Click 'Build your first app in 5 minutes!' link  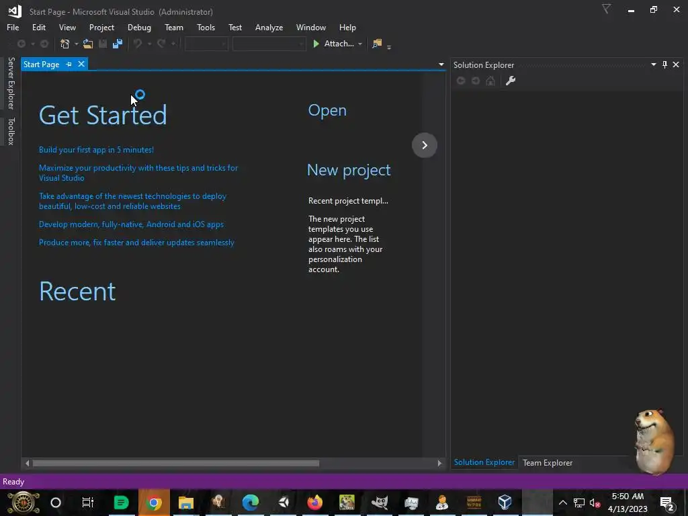tap(96, 150)
